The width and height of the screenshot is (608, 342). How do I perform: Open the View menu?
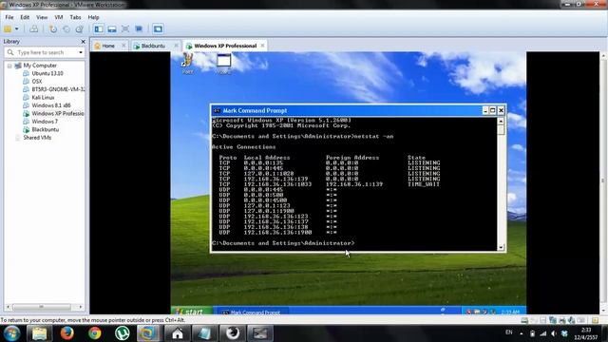click(42, 17)
